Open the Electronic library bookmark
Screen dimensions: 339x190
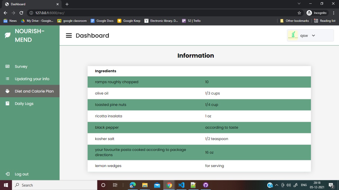tap(161, 21)
